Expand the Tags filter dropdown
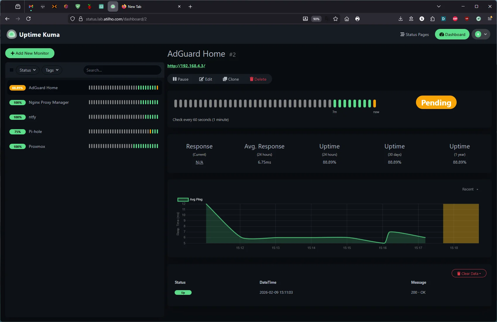497x322 pixels. [51, 70]
